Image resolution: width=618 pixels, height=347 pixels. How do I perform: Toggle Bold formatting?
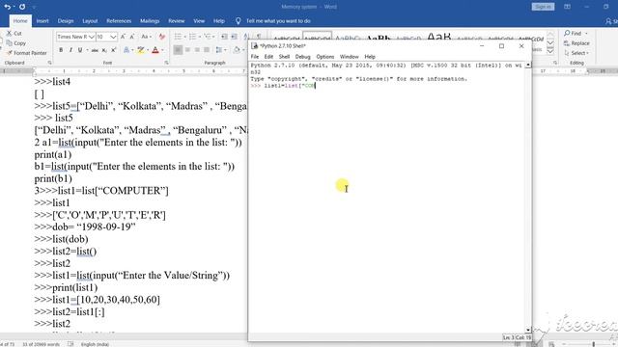click(61, 50)
